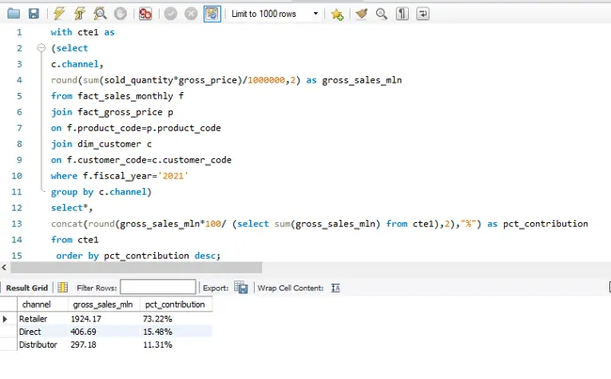This screenshot has height=379, width=611.
Task: Click the 'Wrap Cell Content:' label
Action: click(x=290, y=288)
